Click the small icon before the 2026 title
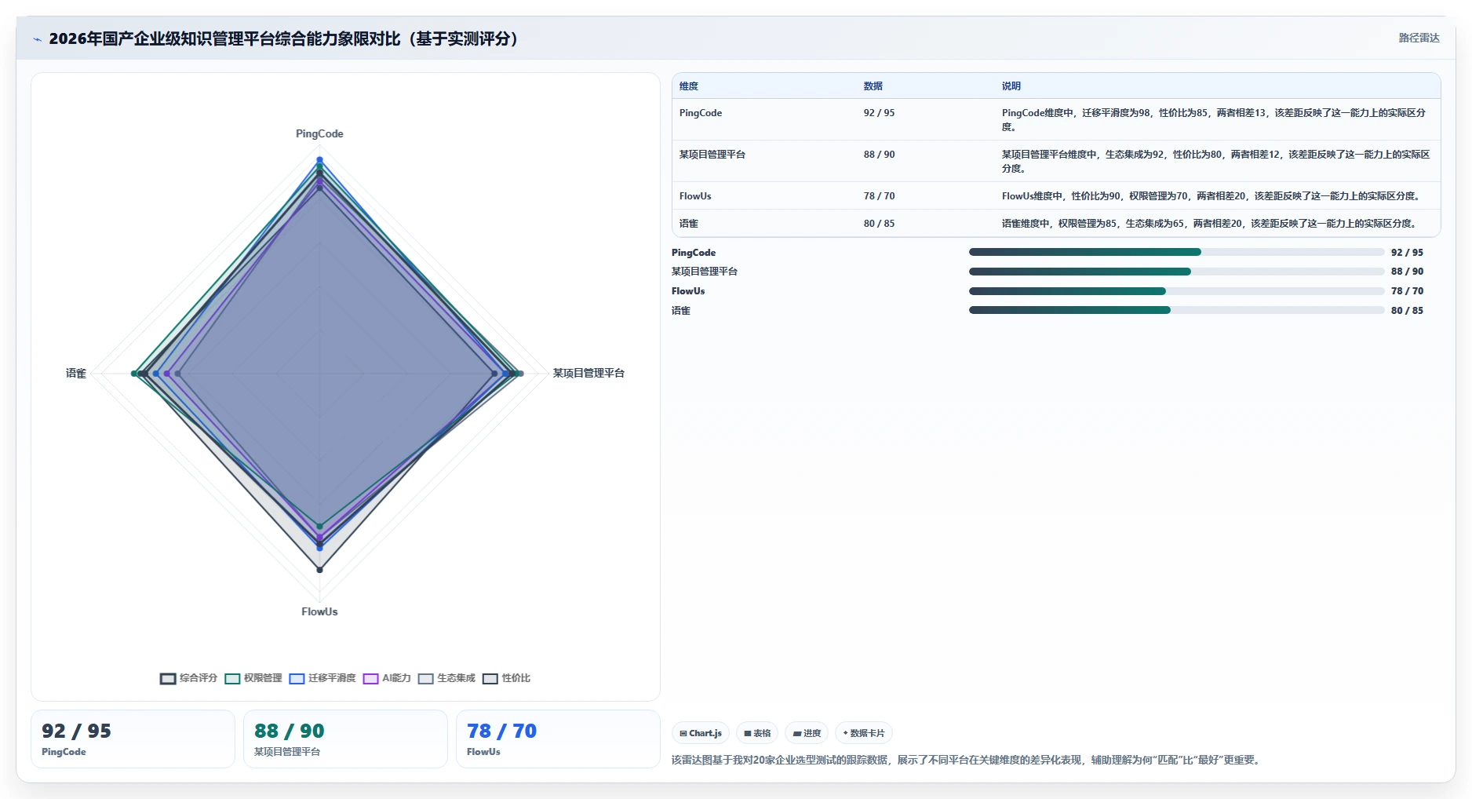 coord(37,39)
